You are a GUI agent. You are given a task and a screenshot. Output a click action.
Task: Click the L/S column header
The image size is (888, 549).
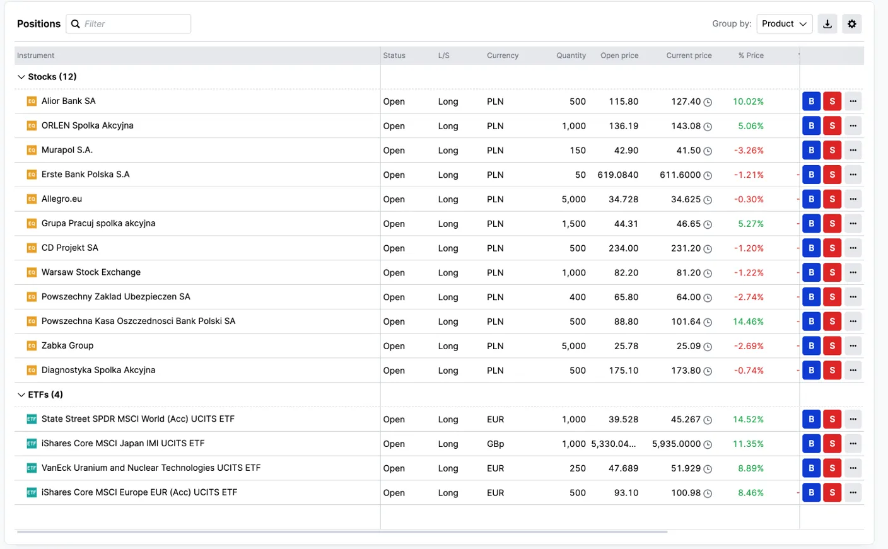point(444,55)
